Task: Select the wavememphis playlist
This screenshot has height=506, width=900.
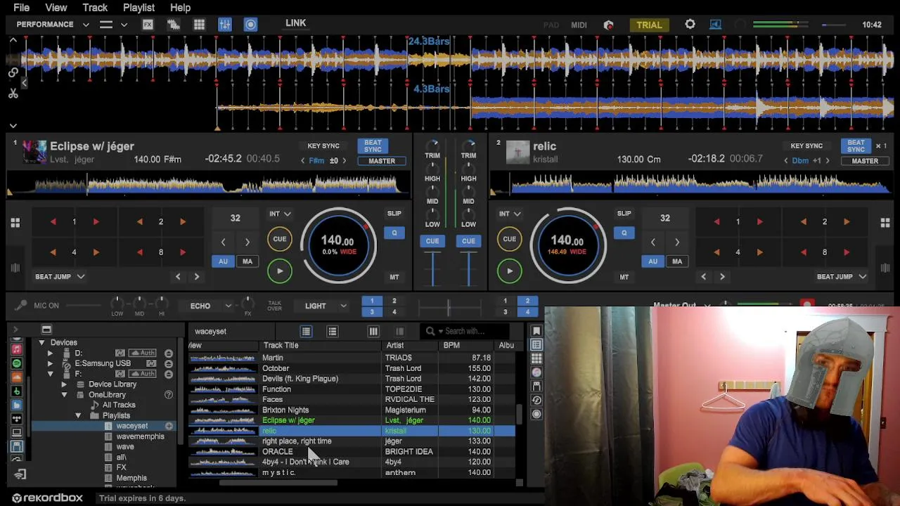Action: 140,436
